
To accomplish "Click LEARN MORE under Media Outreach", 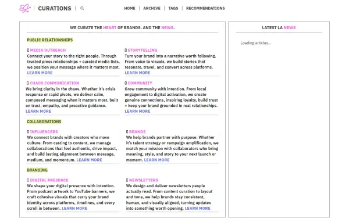I will pos(40,73).
